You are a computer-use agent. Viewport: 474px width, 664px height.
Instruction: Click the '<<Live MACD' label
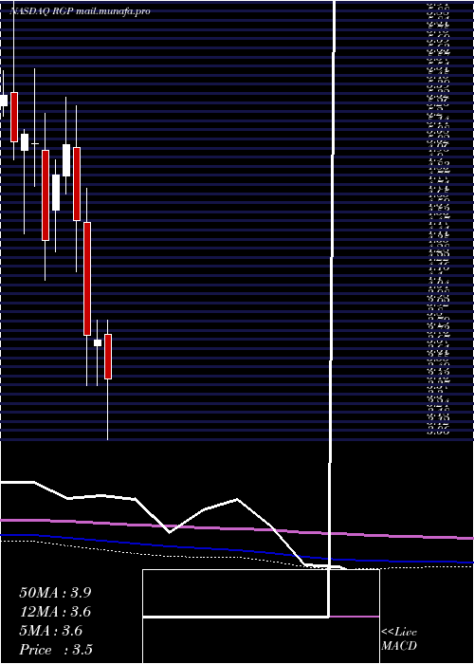pos(399,639)
